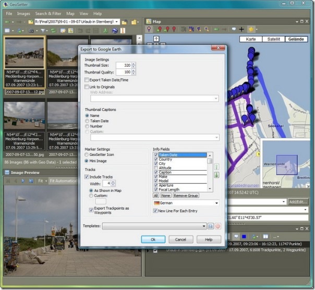The image size is (315, 290).
Task: Expand the folder path dropdown arrow
Action: point(117,22)
